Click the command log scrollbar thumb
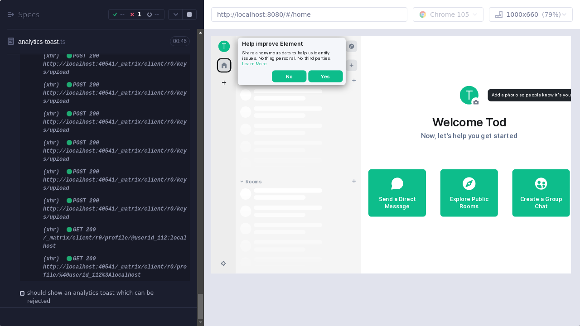The image size is (580, 326). [x=200, y=307]
